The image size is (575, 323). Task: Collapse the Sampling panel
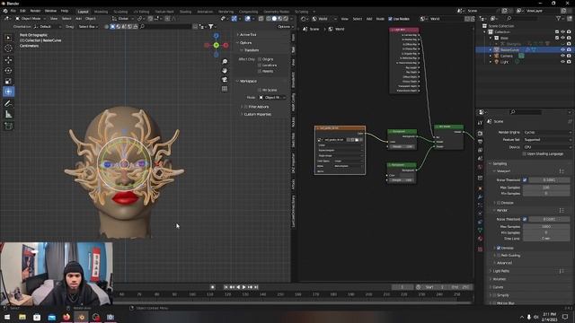(500, 163)
